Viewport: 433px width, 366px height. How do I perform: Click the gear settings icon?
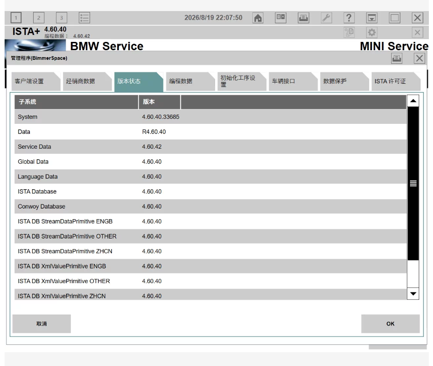click(x=372, y=32)
